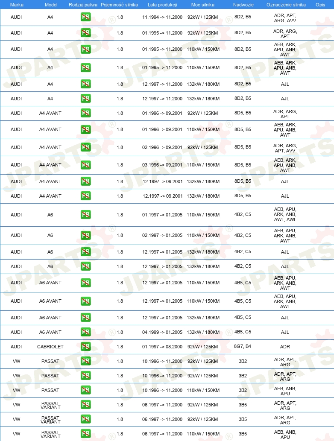334x441 pixels.
Task: Click fuel icon in A4 AVANT 01.1996 110kW row
Action: pyautogui.click(x=85, y=129)
